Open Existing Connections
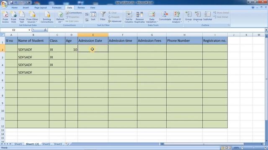This screenshot has width=268, height=150. click(x=47, y=17)
